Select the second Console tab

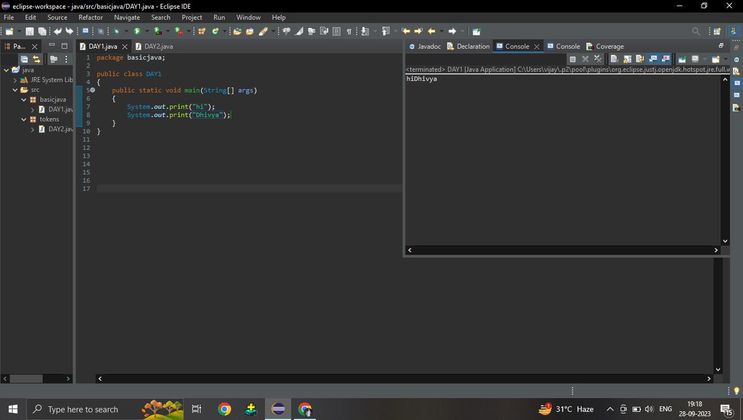pyautogui.click(x=563, y=46)
